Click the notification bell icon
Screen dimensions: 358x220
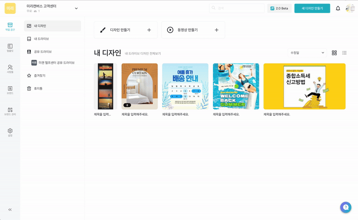tap(338, 8)
